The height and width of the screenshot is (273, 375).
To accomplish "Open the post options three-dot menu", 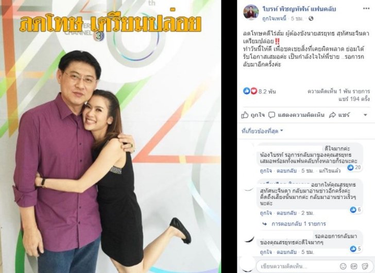I will [x=366, y=9].
